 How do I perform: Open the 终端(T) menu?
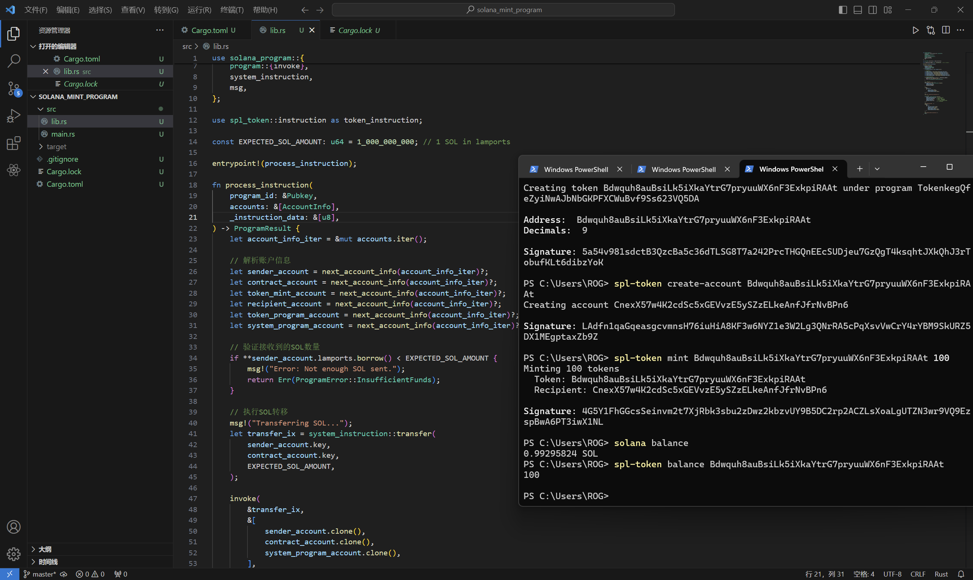[x=232, y=10]
